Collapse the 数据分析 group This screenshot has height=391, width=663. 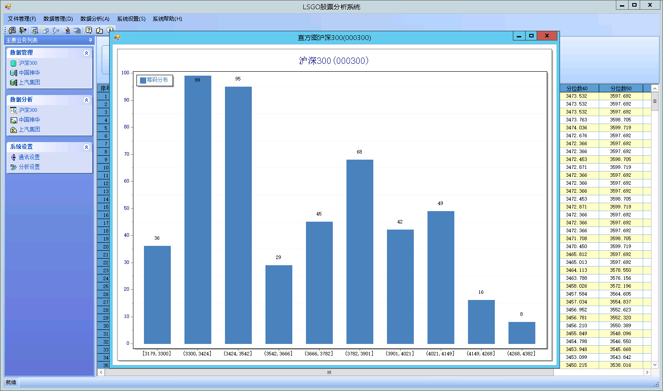point(86,100)
